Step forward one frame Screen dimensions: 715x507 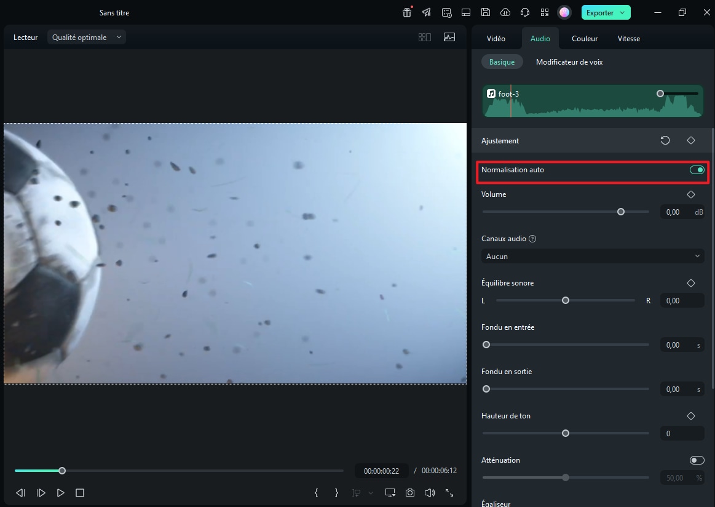pos(41,493)
